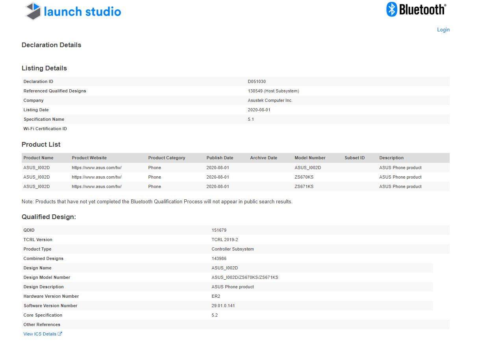
Task: Click the Declaration ID value D051030
Action: click(x=256, y=81)
